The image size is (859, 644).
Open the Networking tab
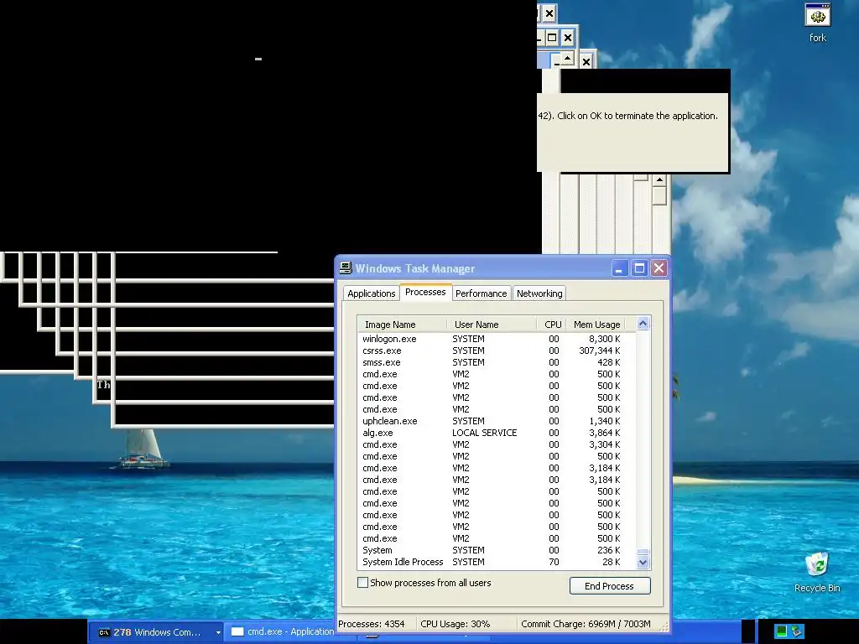pos(539,293)
